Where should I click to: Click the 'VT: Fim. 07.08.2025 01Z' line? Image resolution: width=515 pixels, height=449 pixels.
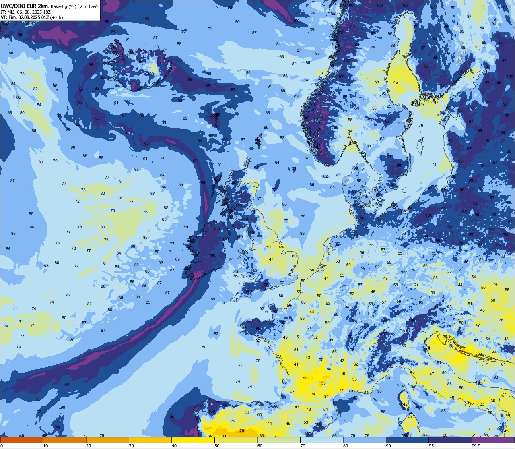(x=24, y=17)
